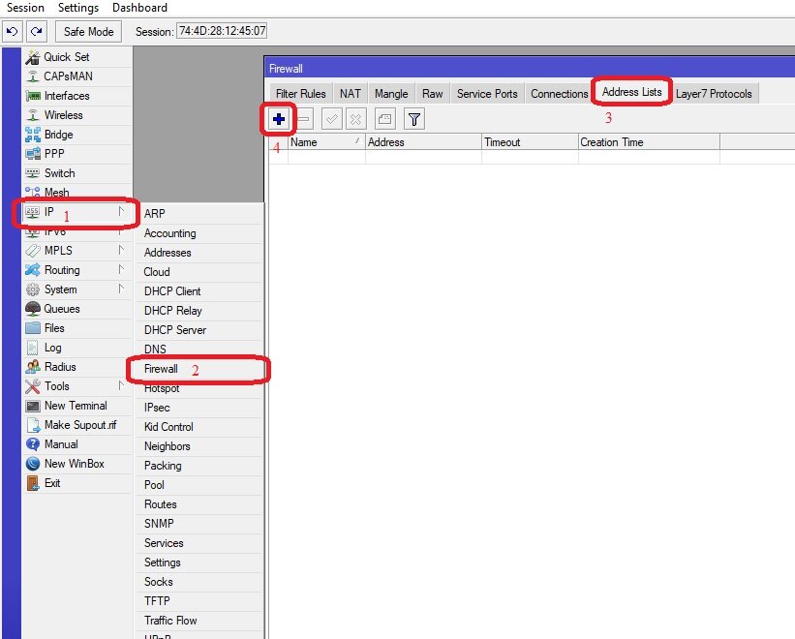
Task: Open the Manual help icon
Action: point(33,444)
